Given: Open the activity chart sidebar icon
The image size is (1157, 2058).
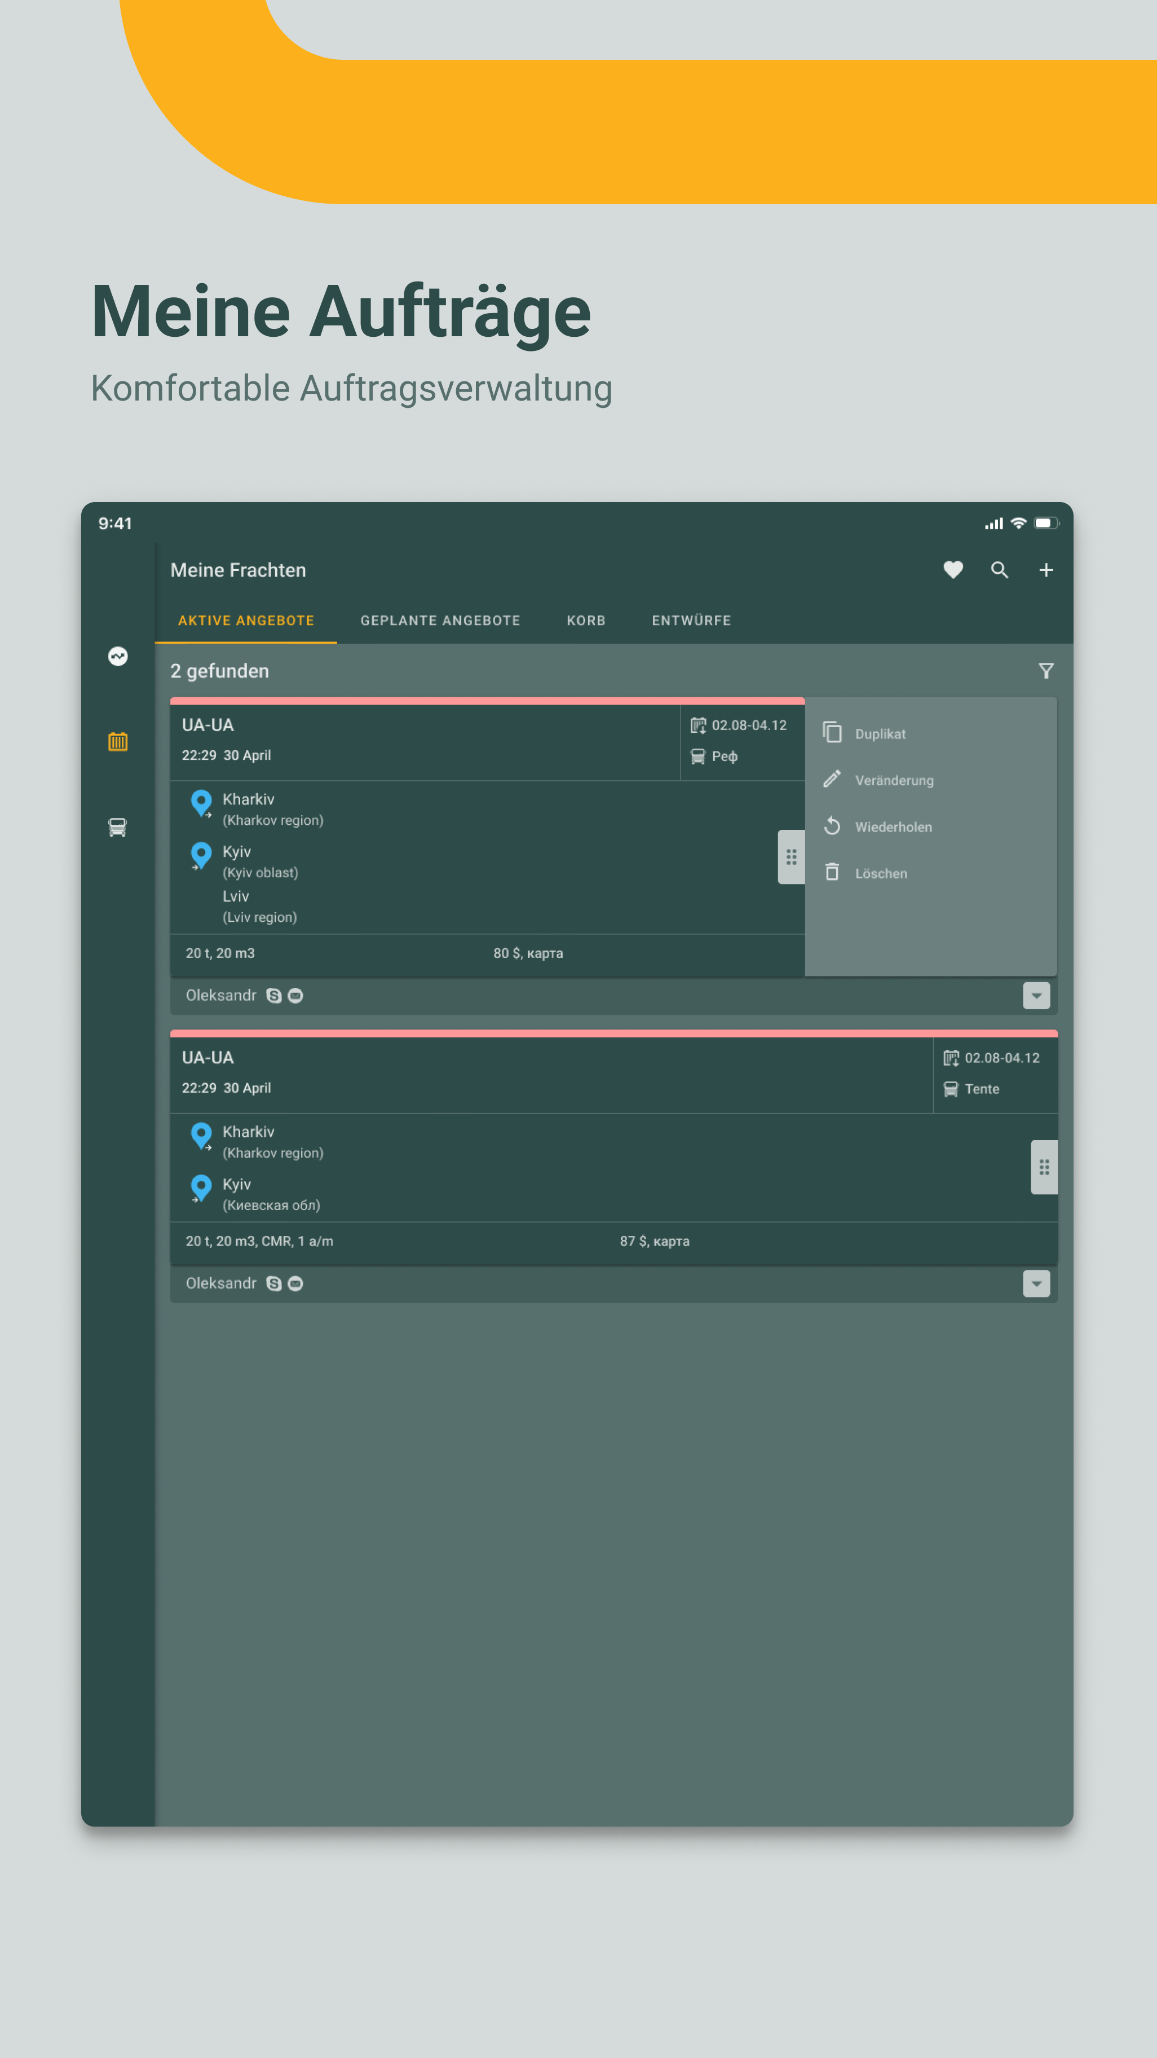Looking at the screenshot, I should [x=117, y=656].
